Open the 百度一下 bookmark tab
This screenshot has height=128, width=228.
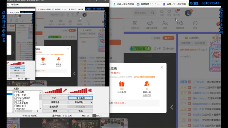click(x=174, y=4)
